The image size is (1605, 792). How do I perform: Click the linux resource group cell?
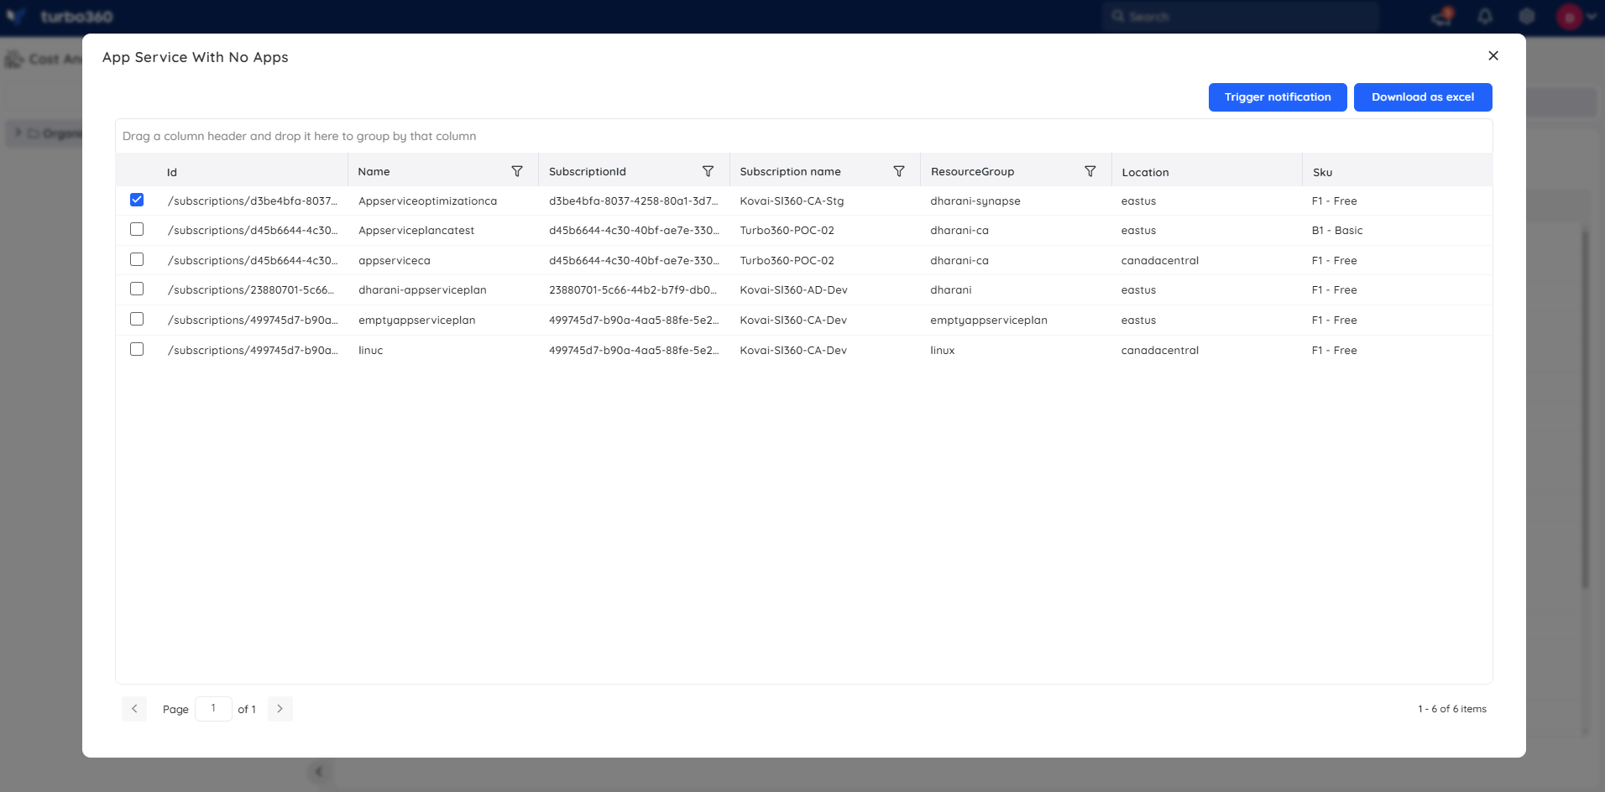[x=943, y=350]
